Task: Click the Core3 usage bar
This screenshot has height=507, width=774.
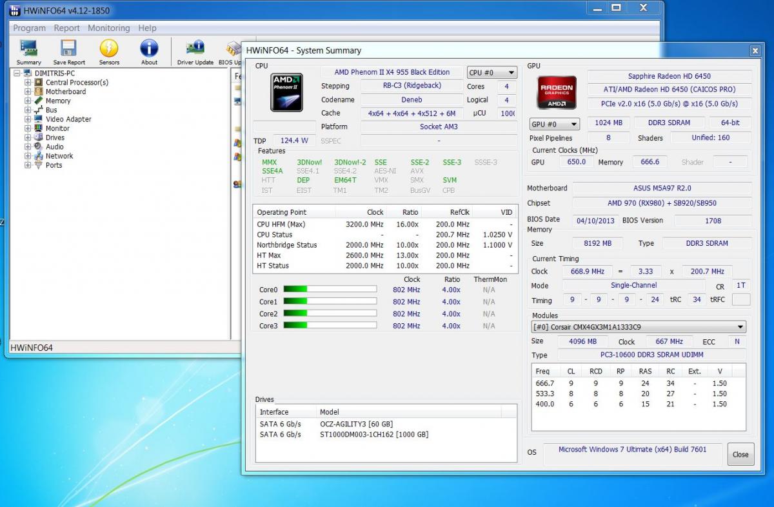Action: [330, 326]
